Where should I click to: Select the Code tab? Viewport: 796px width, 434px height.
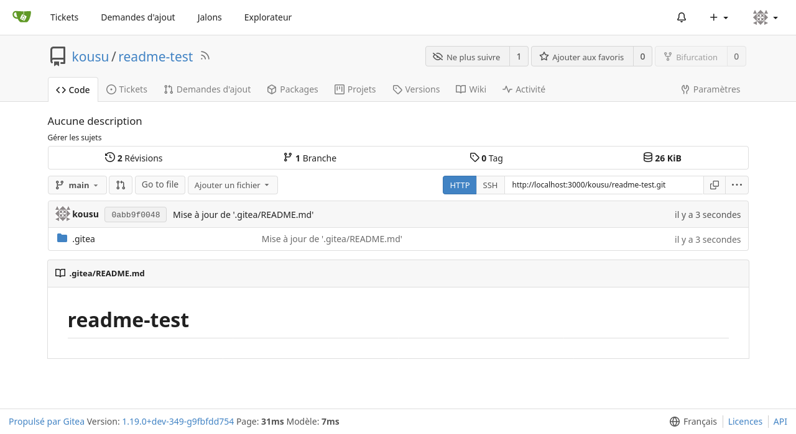[73, 89]
